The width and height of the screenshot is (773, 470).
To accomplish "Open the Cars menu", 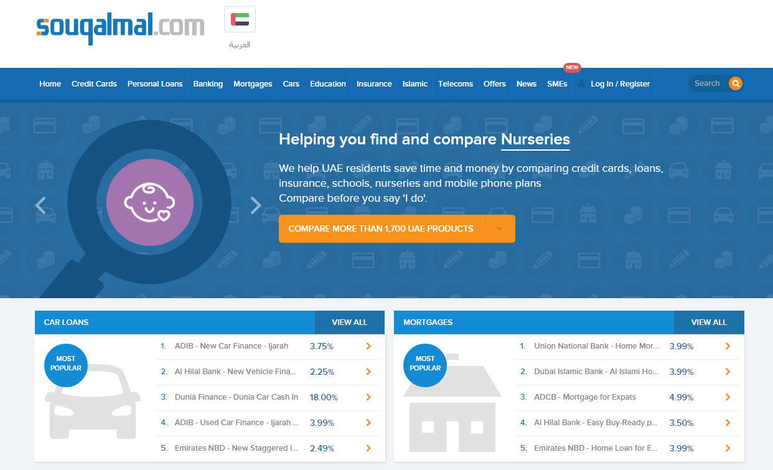I will pyautogui.click(x=291, y=84).
